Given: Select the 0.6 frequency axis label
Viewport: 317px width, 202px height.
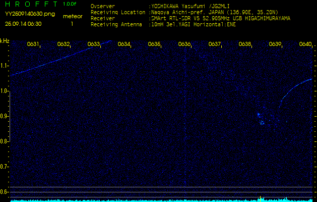Looking at the screenshot, I should (5, 192).
